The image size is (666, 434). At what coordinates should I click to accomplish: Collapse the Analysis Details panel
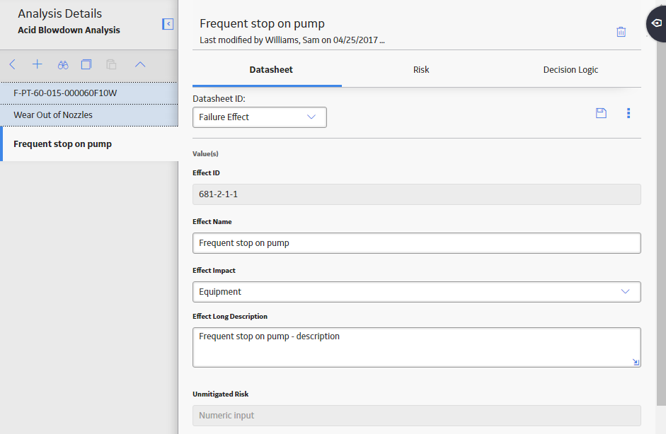click(x=168, y=24)
